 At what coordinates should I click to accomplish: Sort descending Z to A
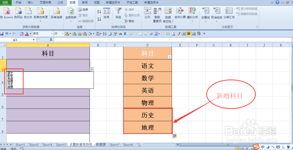coord(99,19)
